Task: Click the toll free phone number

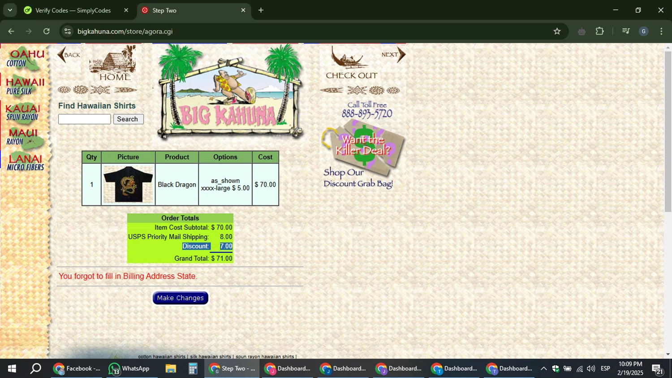Action: [x=367, y=114]
